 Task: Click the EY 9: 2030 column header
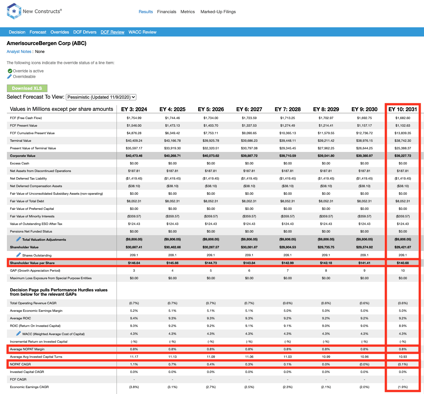[364, 109]
